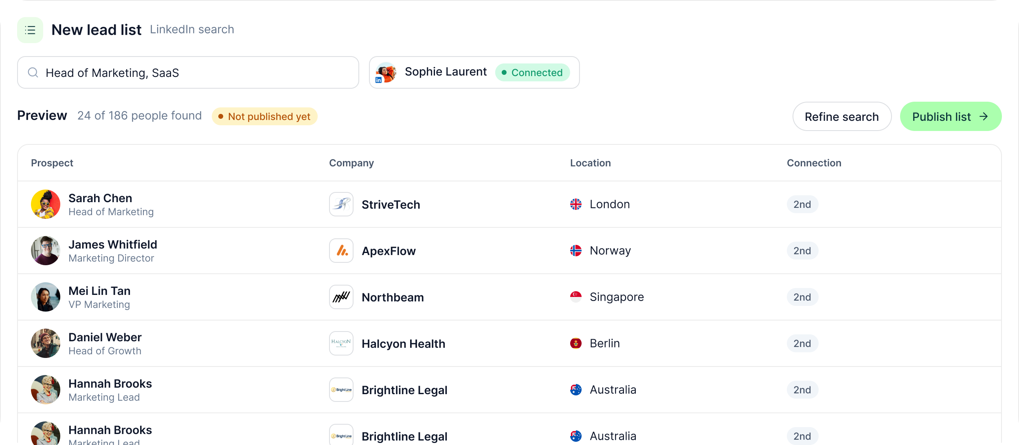This screenshot has height=445, width=1019.
Task: Click the 2nd badge in Daniel Weber's row
Action: tap(802, 343)
